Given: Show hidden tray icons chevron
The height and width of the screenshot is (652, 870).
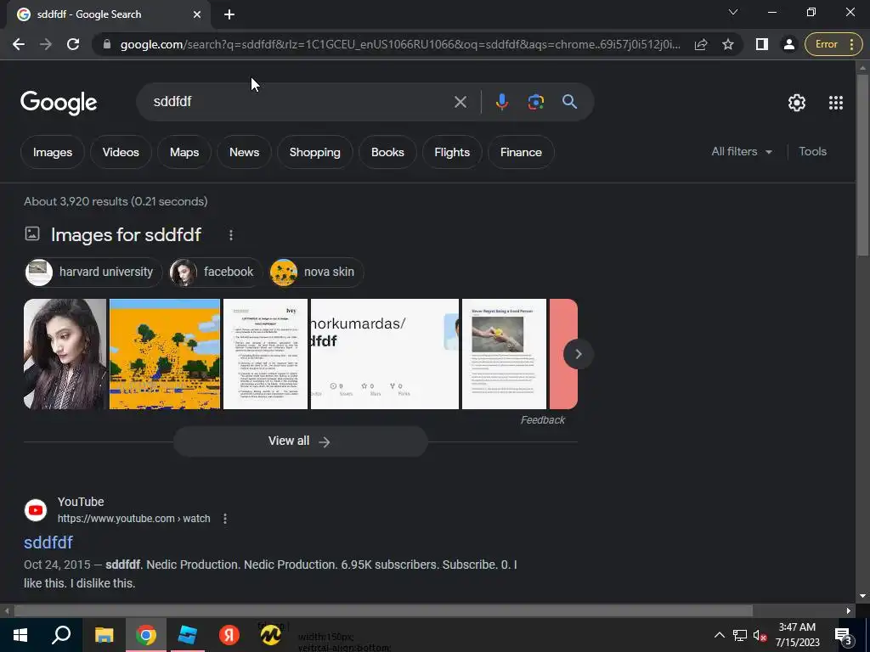Looking at the screenshot, I should click(x=719, y=635).
